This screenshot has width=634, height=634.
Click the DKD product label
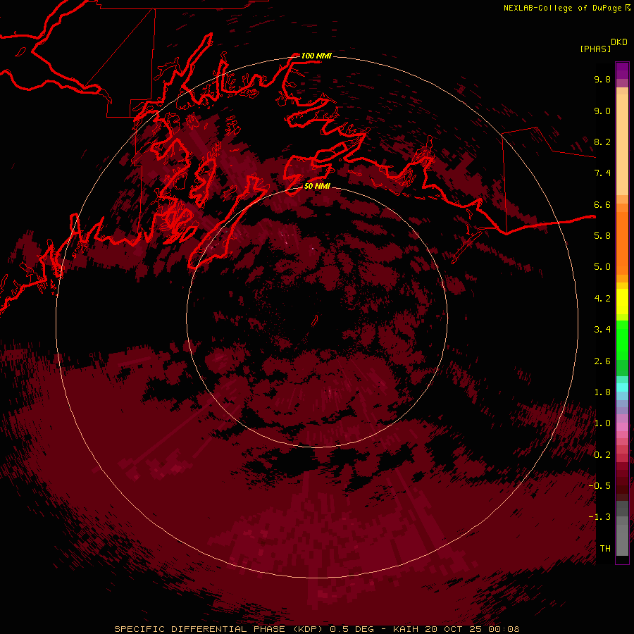[619, 42]
